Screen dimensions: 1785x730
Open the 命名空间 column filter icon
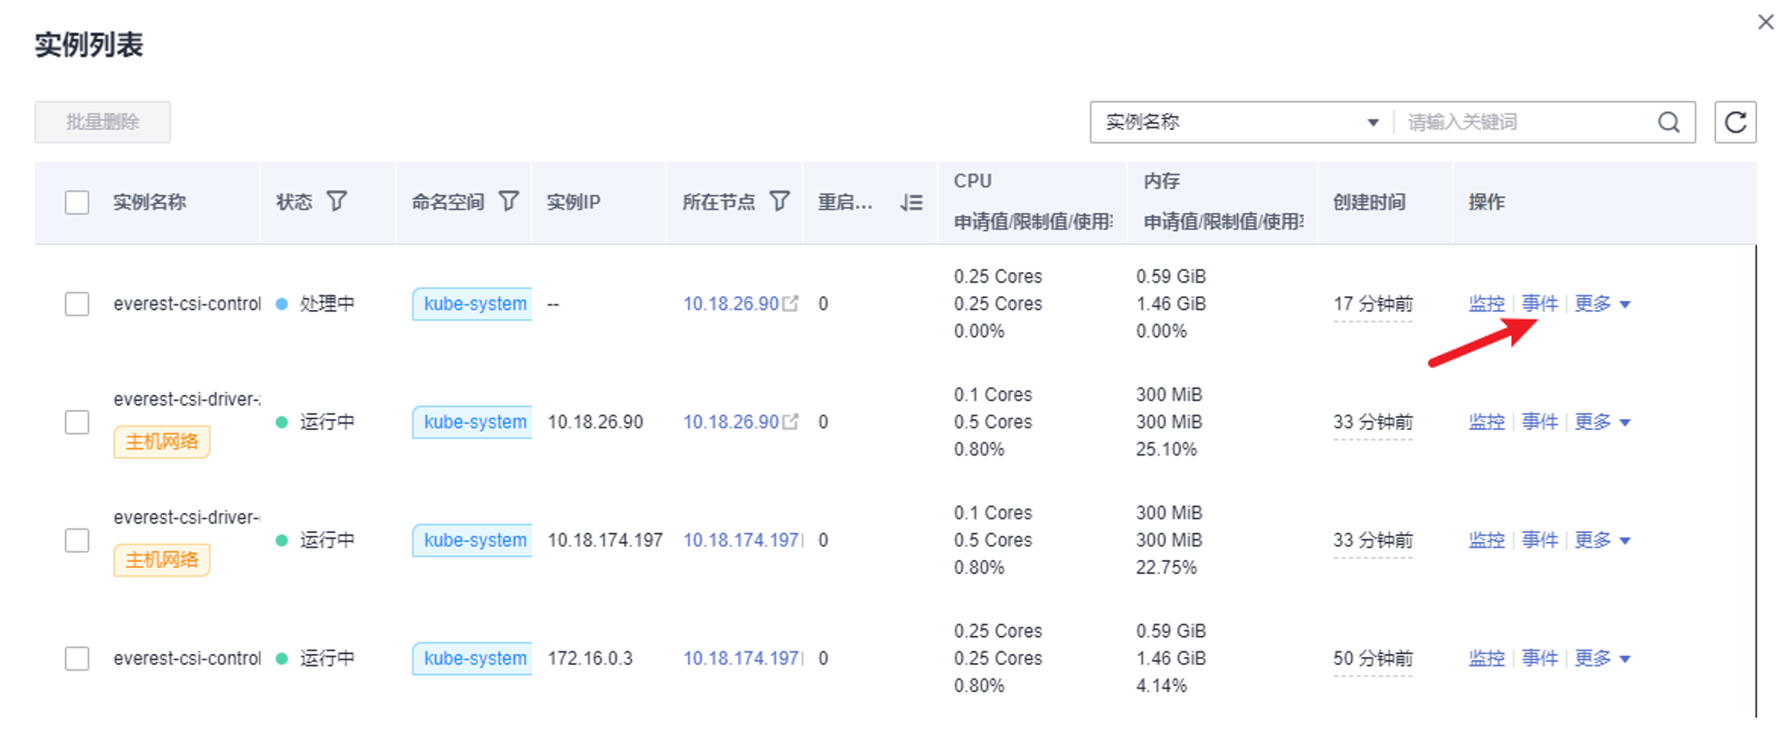point(509,201)
